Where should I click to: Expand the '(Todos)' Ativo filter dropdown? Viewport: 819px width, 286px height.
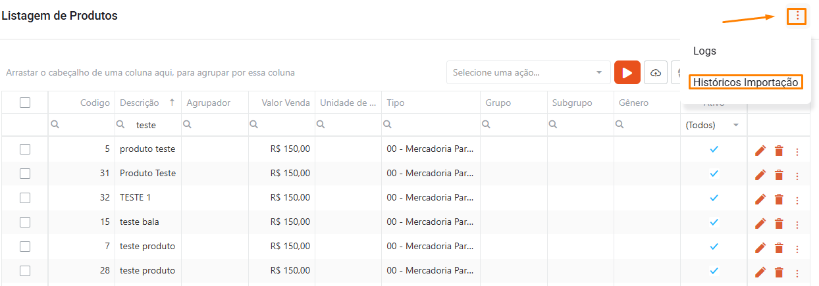click(x=713, y=125)
